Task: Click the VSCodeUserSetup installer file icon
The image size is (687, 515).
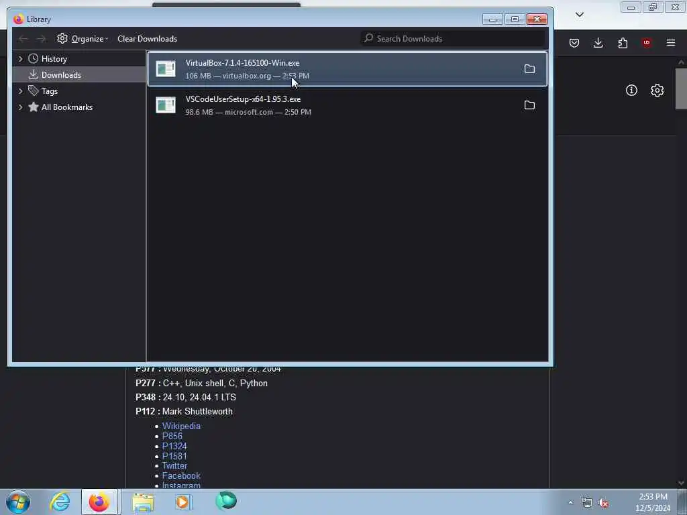Action: [x=166, y=105]
